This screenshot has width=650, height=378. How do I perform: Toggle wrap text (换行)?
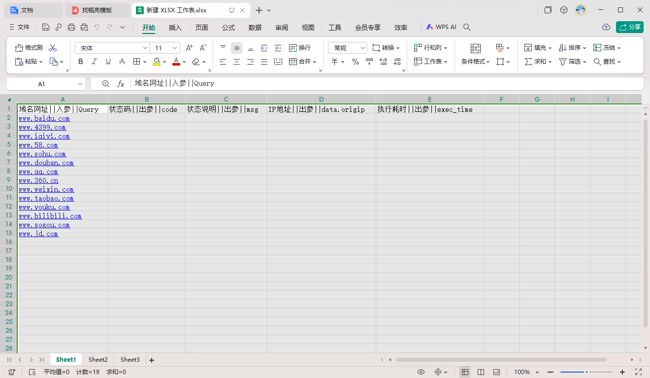pos(300,48)
